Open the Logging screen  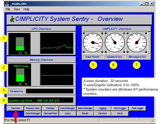102,108
